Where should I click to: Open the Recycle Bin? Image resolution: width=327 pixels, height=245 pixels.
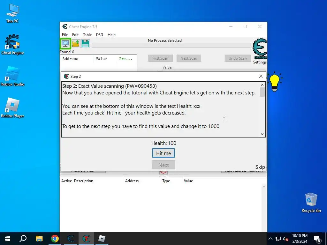[311, 203]
